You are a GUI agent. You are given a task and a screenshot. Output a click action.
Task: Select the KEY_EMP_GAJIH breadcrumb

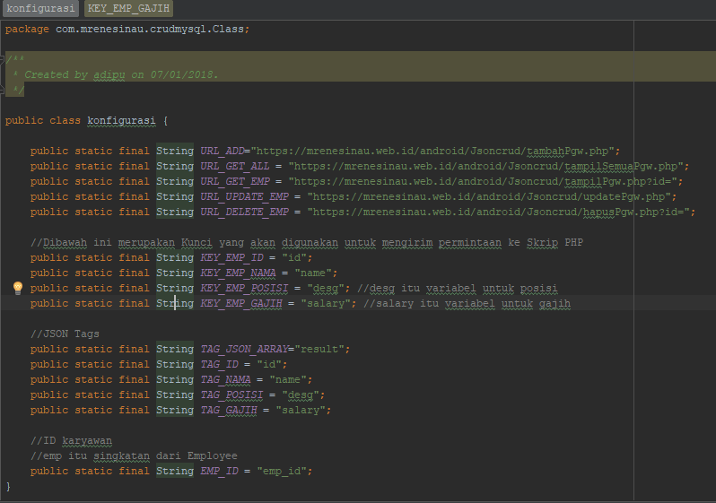pos(127,9)
